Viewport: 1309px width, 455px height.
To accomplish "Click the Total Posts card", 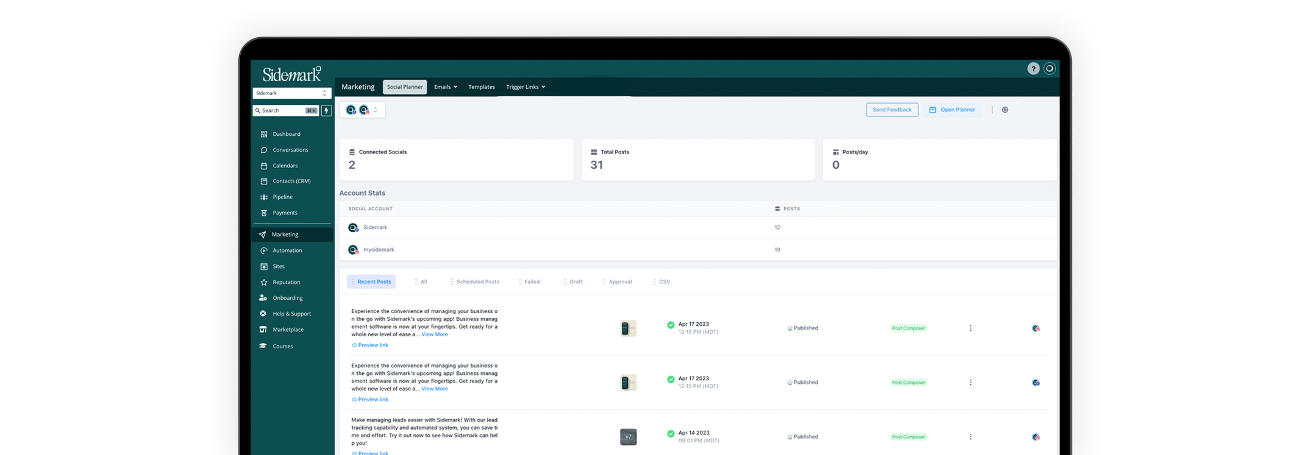I will click(698, 160).
